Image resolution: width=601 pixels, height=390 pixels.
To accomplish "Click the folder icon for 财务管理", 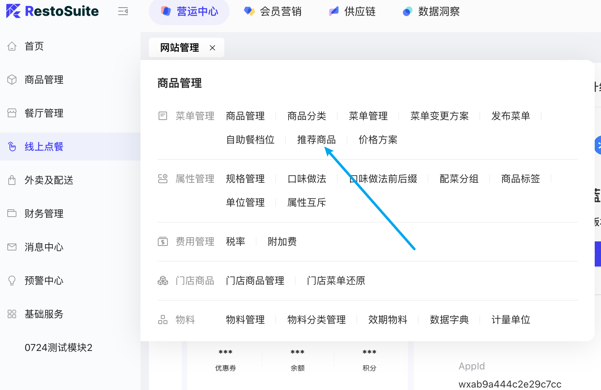I will pyautogui.click(x=12, y=213).
